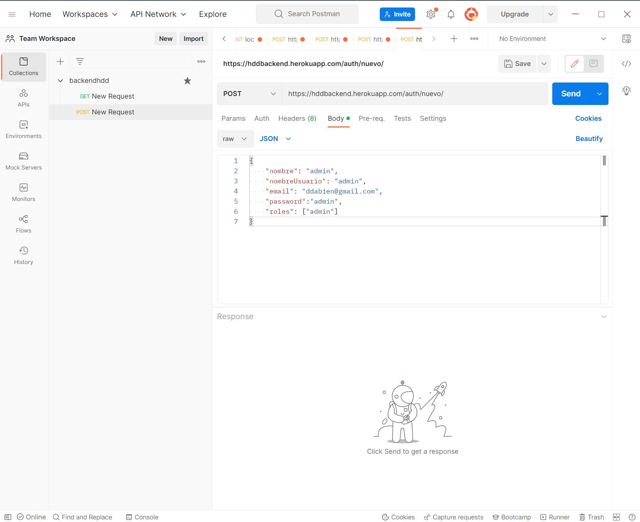This screenshot has width=640, height=522.
Task: Open the environment quick look icon
Action: [627, 39]
